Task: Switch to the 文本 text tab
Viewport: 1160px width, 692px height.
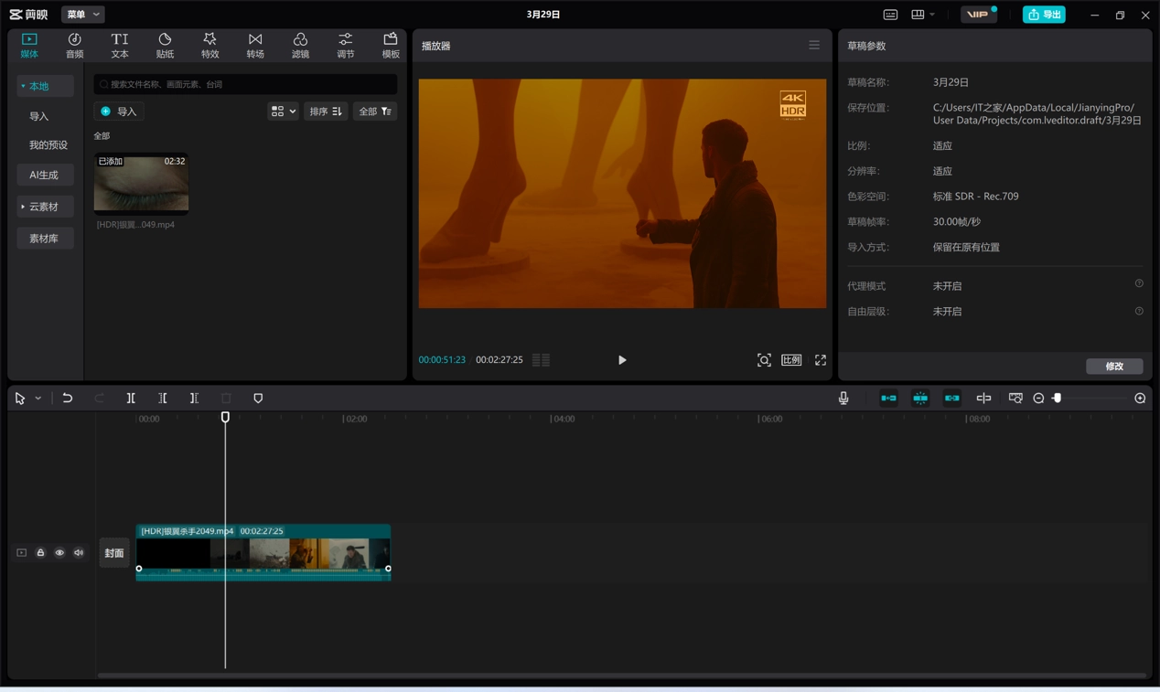Action: coord(120,45)
